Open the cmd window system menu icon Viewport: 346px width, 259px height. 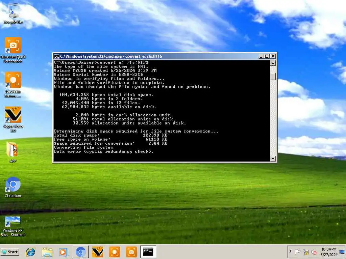(x=56, y=56)
